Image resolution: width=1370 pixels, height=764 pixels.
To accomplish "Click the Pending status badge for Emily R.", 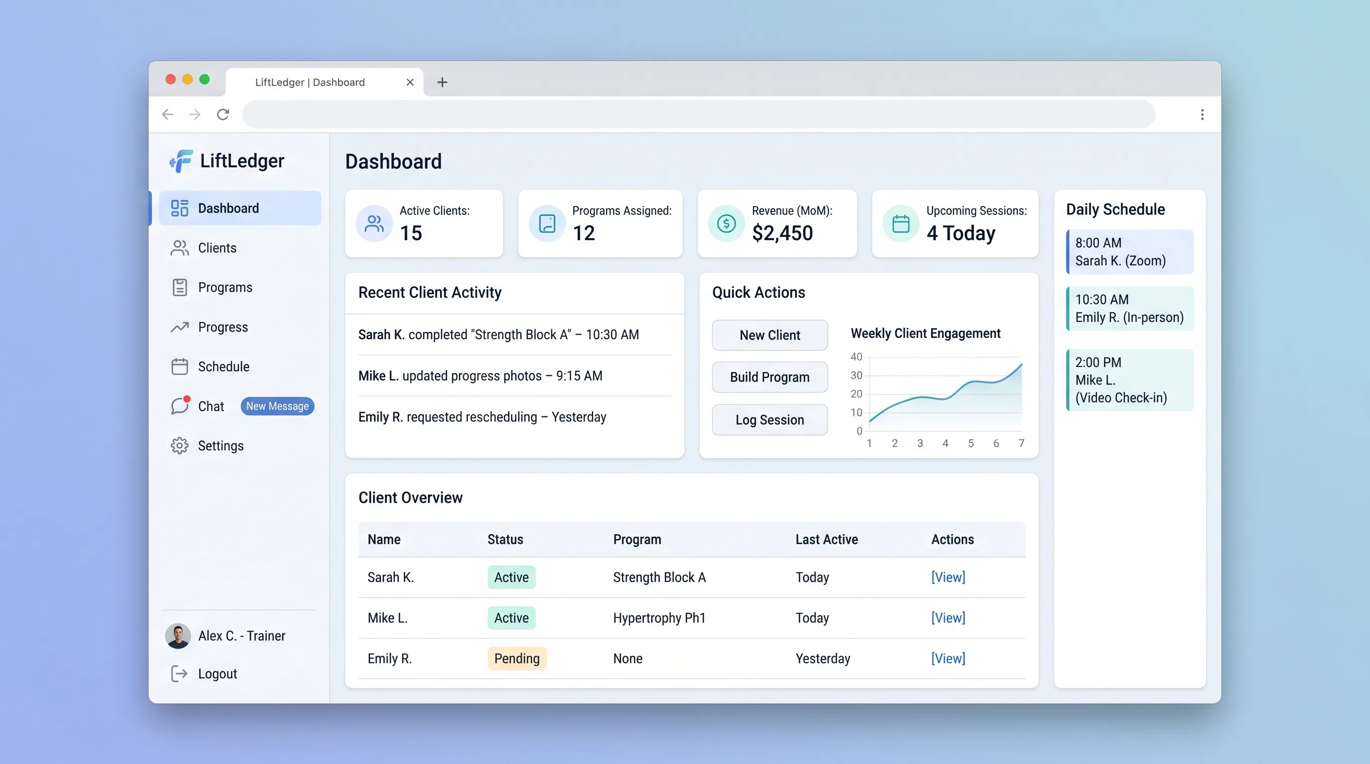I will (516, 658).
